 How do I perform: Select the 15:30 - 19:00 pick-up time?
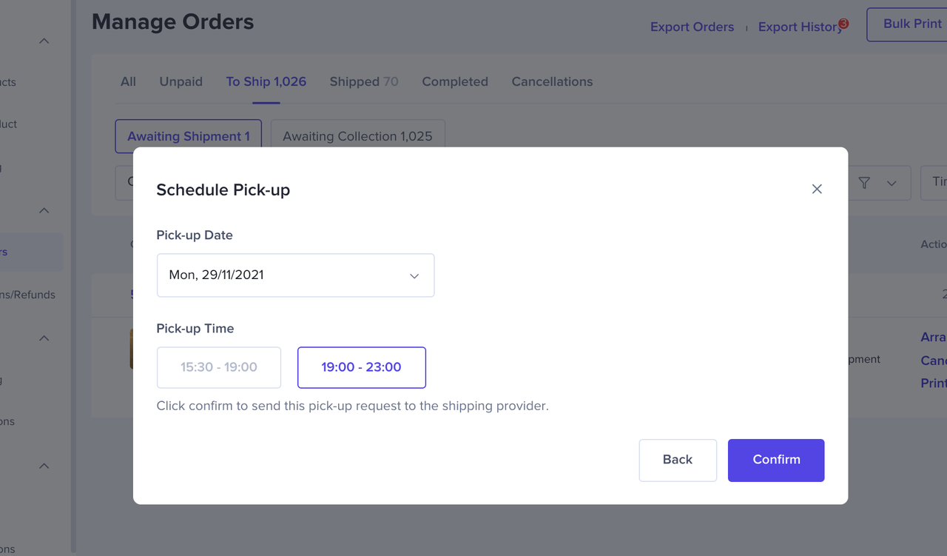coord(219,367)
